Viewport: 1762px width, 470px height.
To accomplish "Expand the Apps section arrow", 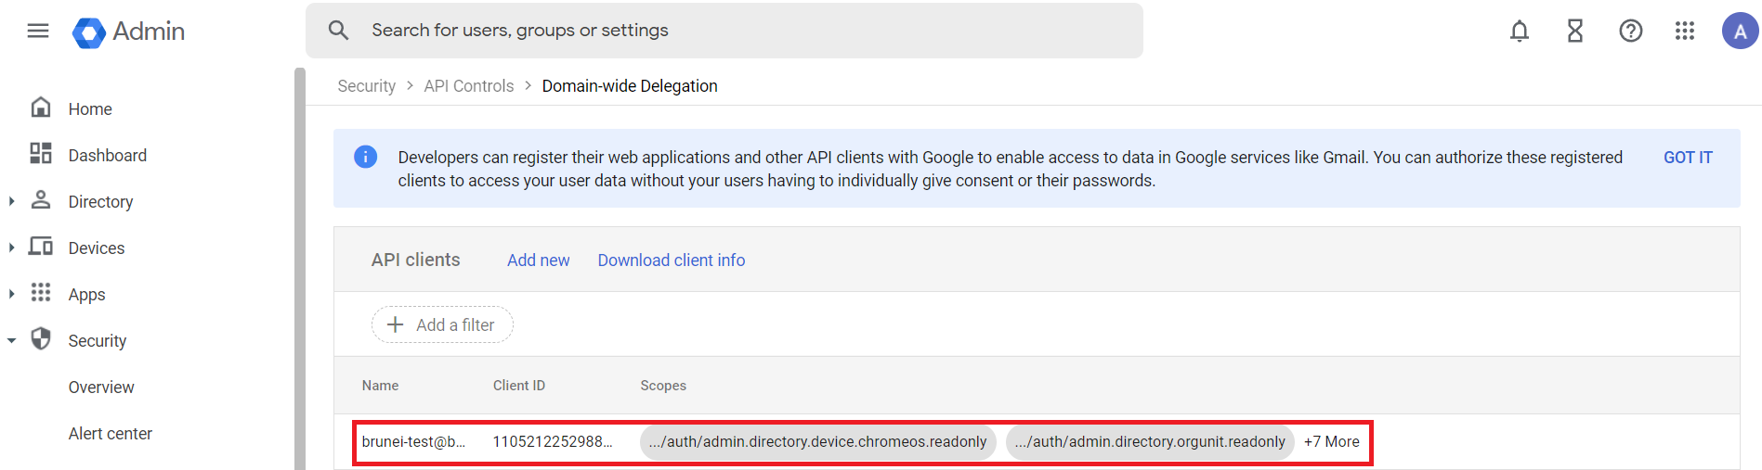I will pos(11,294).
